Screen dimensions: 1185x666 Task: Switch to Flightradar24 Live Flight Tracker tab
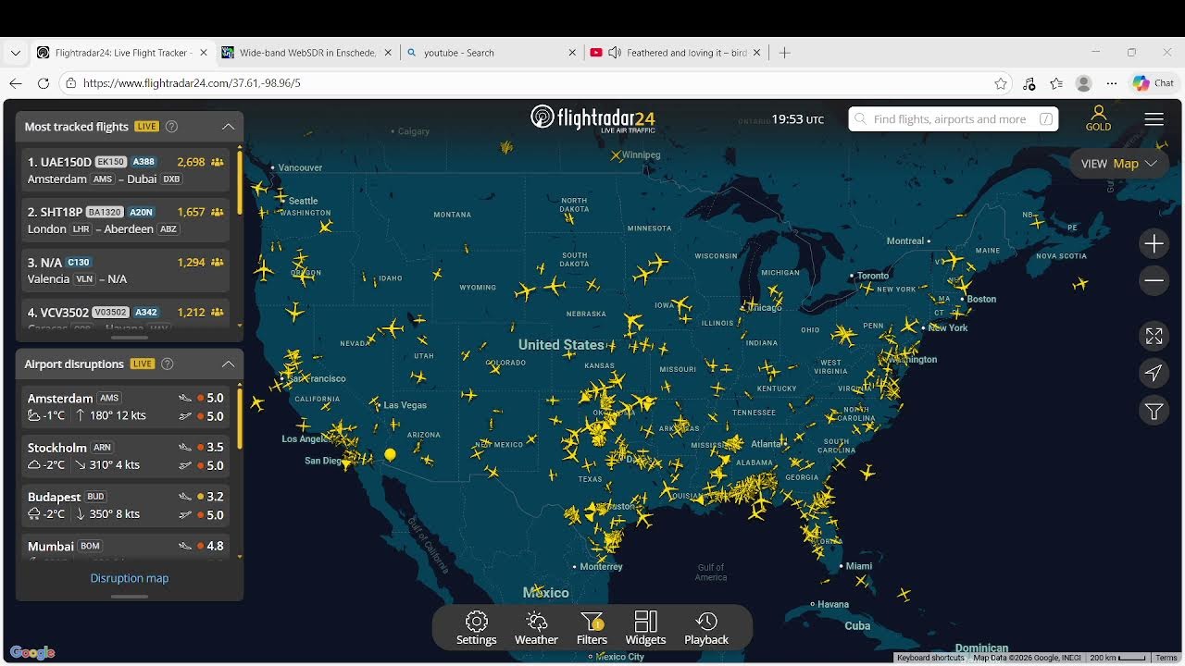click(x=121, y=53)
